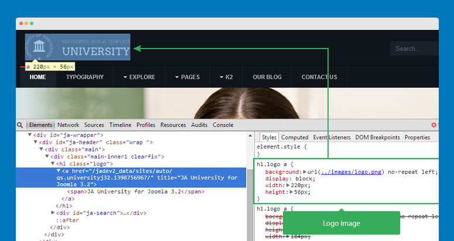
Task: Collapse the selected anchor node
Action: (x=59, y=171)
